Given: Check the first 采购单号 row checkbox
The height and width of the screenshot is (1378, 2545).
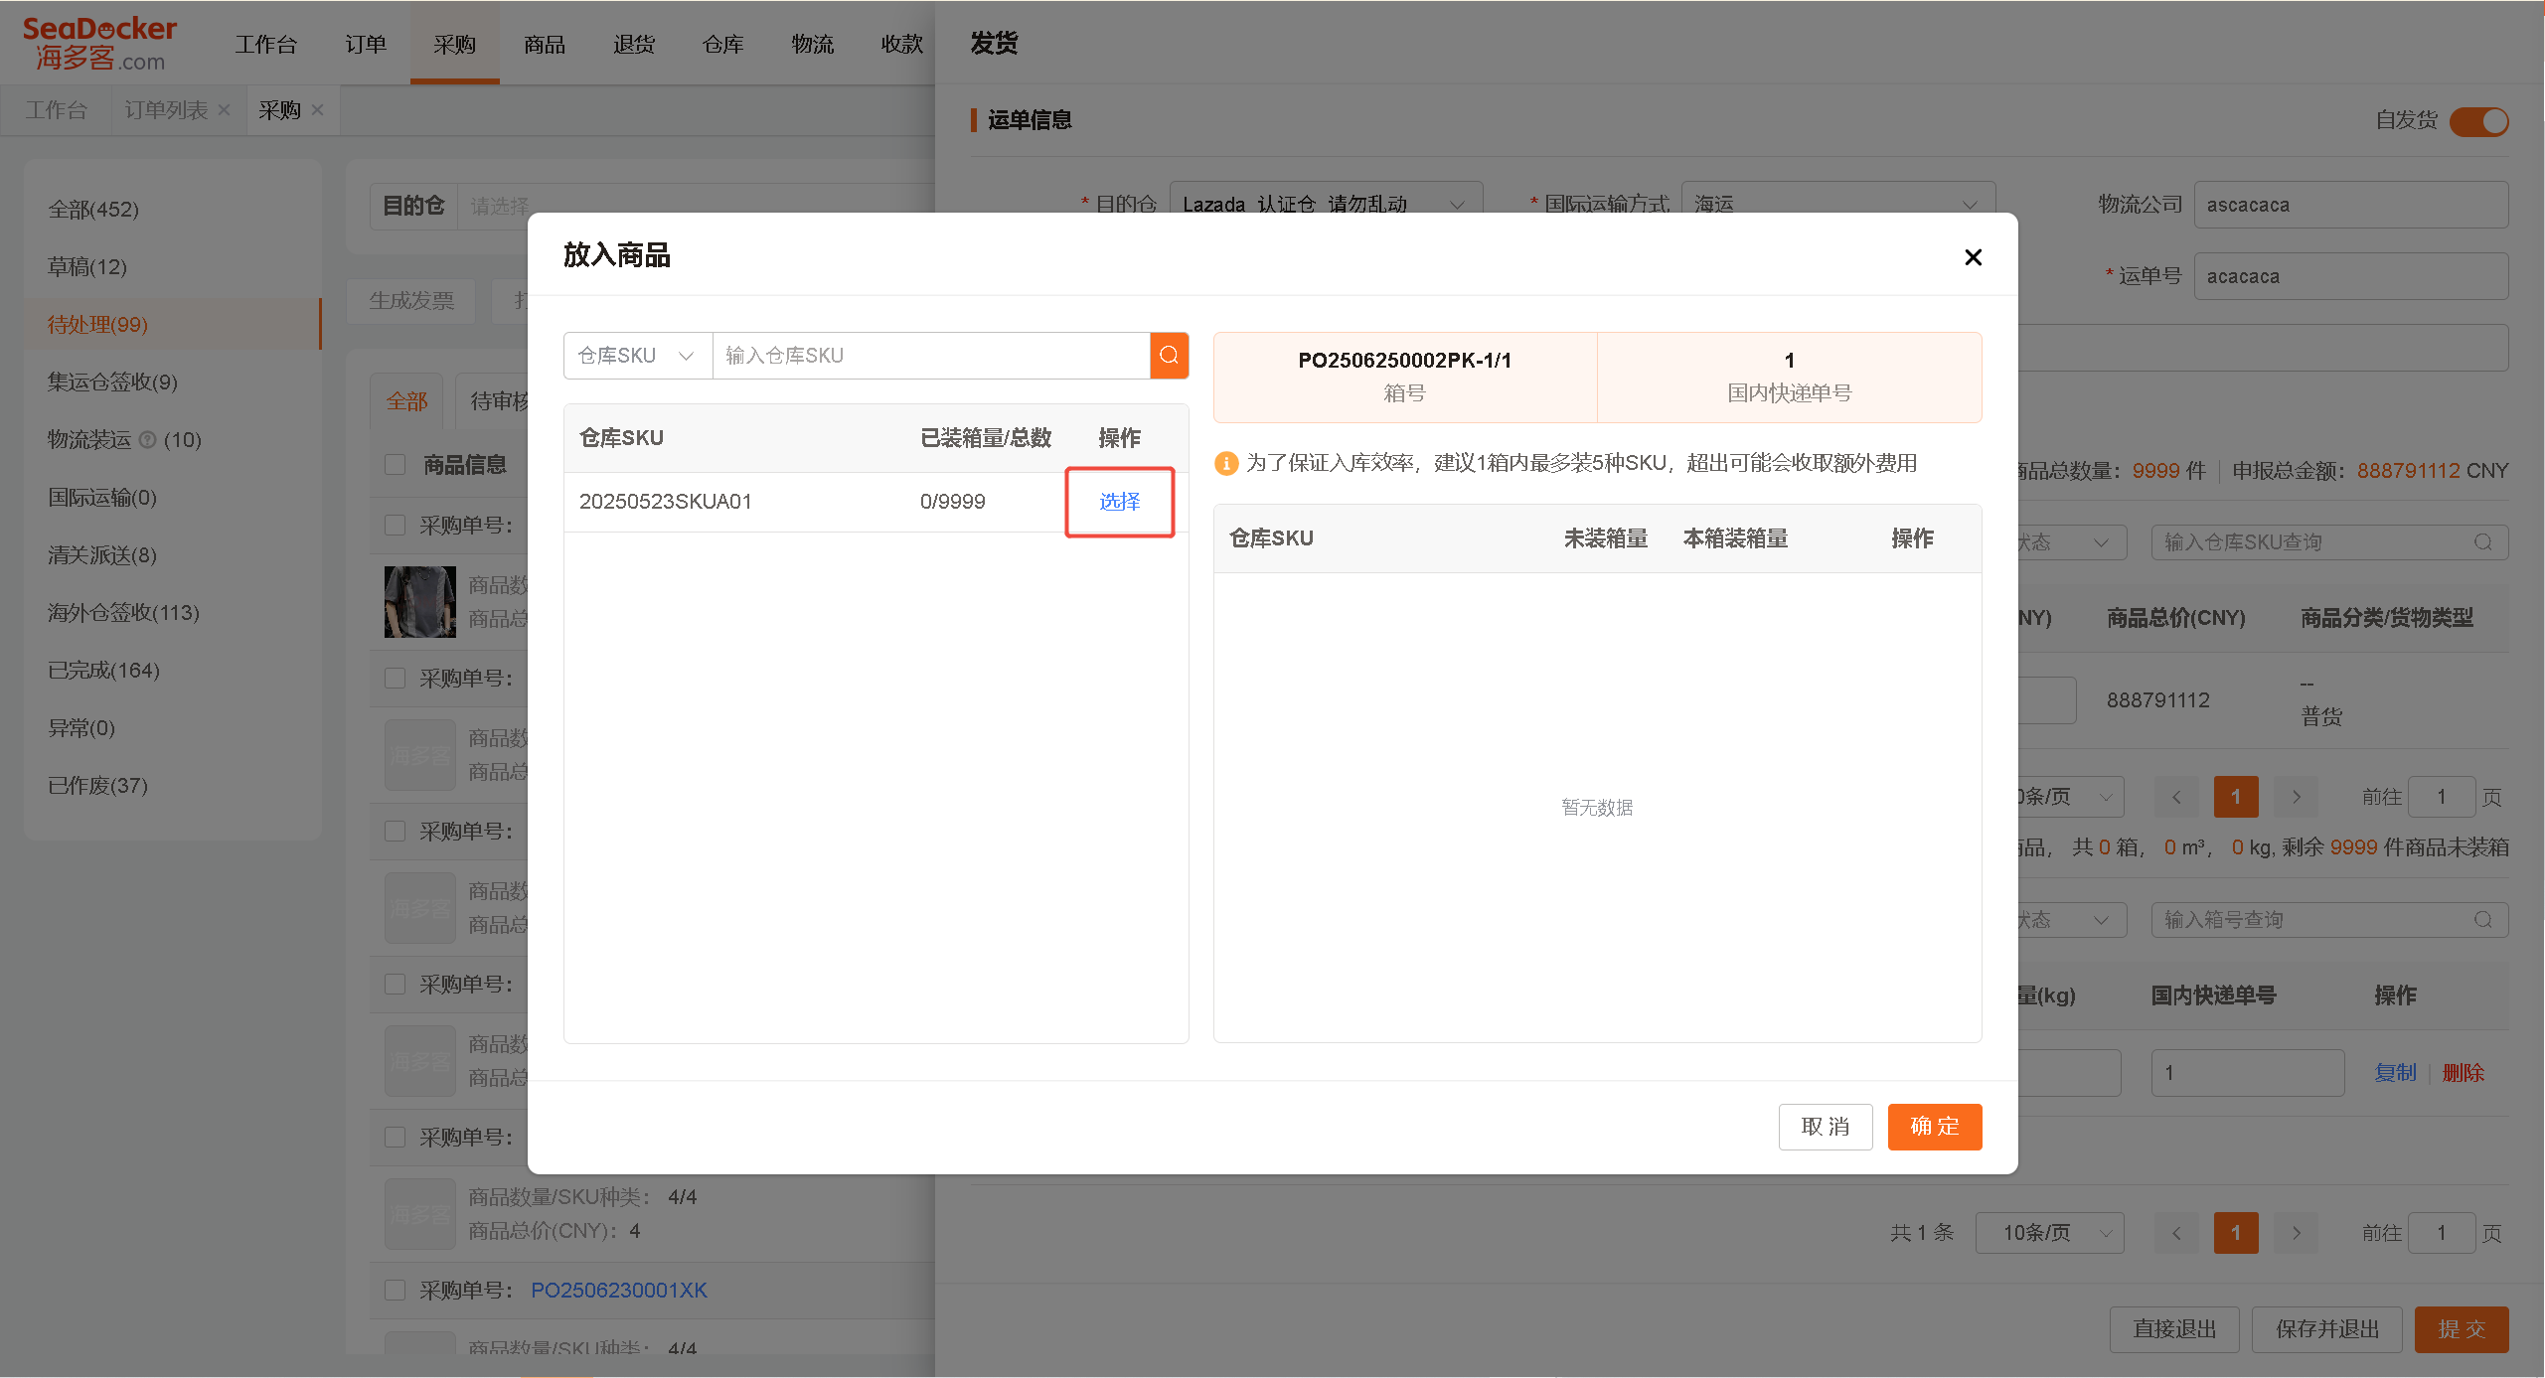Looking at the screenshot, I should [x=396, y=526].
